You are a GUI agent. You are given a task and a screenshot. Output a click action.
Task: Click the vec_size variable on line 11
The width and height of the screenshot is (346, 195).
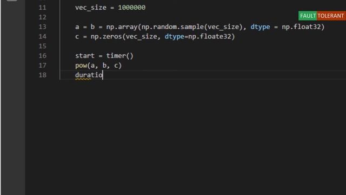(x=91, y=8)
